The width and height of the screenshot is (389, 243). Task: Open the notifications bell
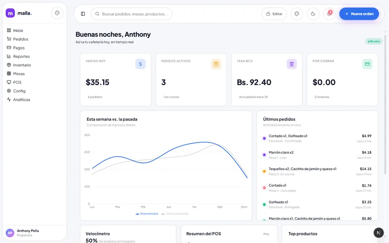click(x=329, y=14)
